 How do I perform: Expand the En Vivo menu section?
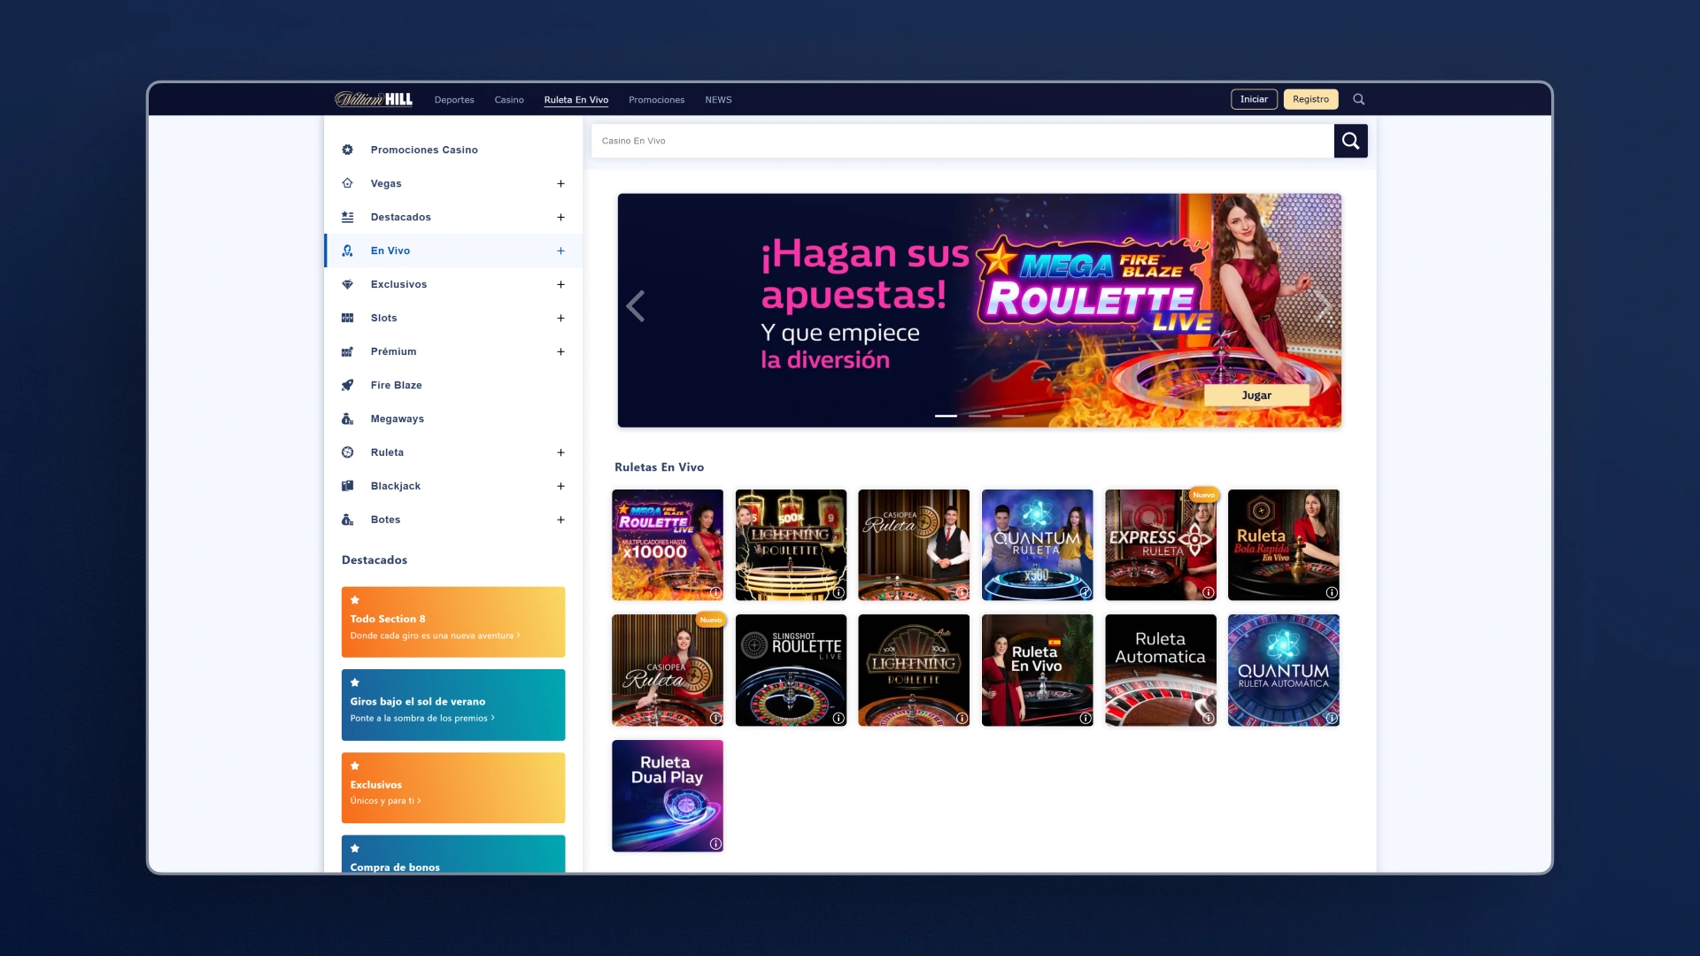[x=560, y=251]
